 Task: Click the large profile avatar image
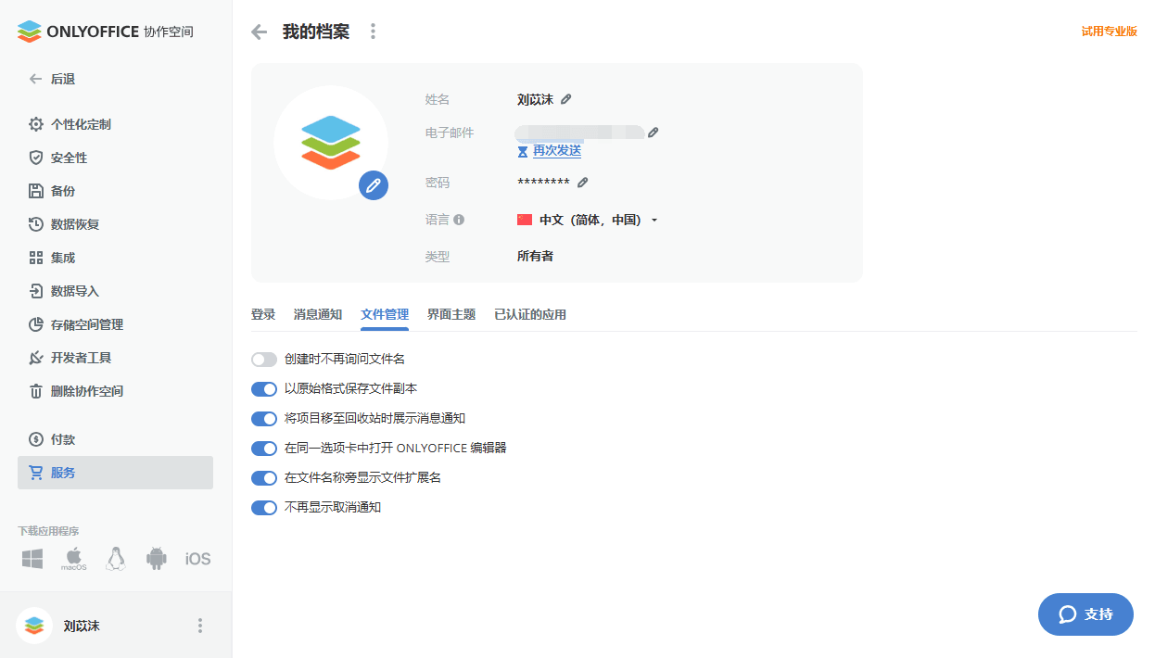[331, 143]
